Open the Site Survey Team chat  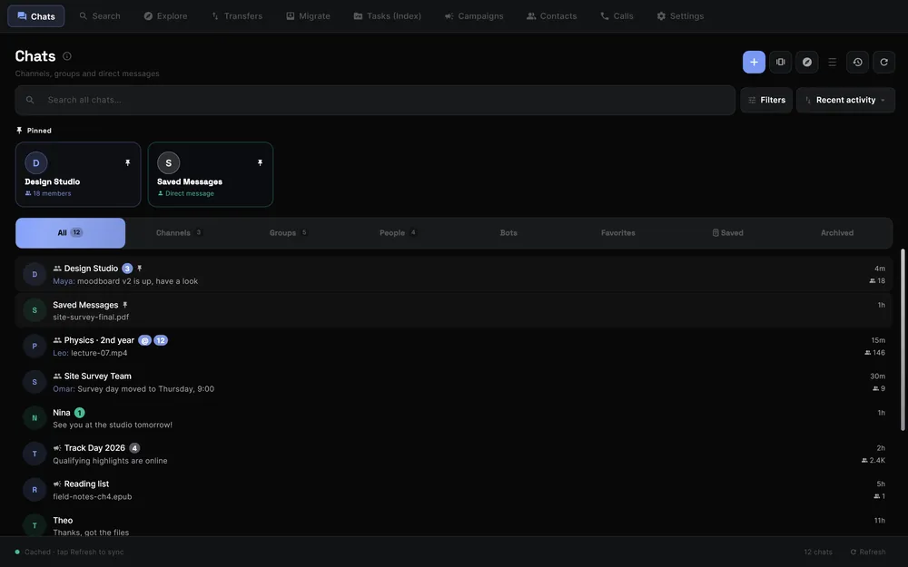click(456, 382)
